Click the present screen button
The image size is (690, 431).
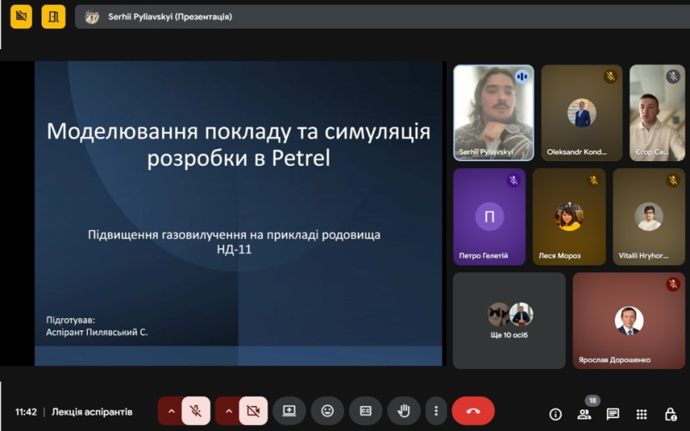[289, 411]
